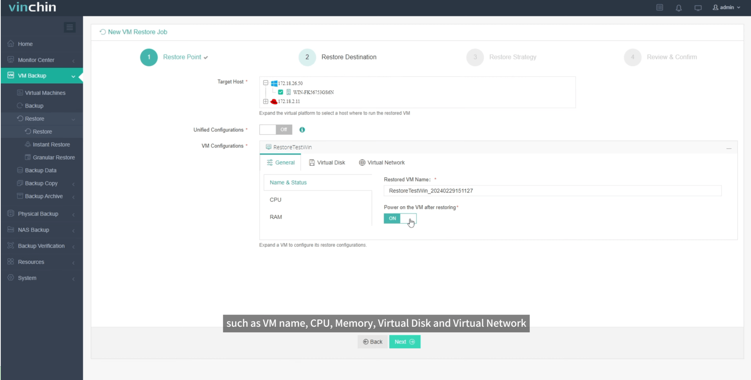
Task: Expand Backup Archive menu
Action: 42,196
